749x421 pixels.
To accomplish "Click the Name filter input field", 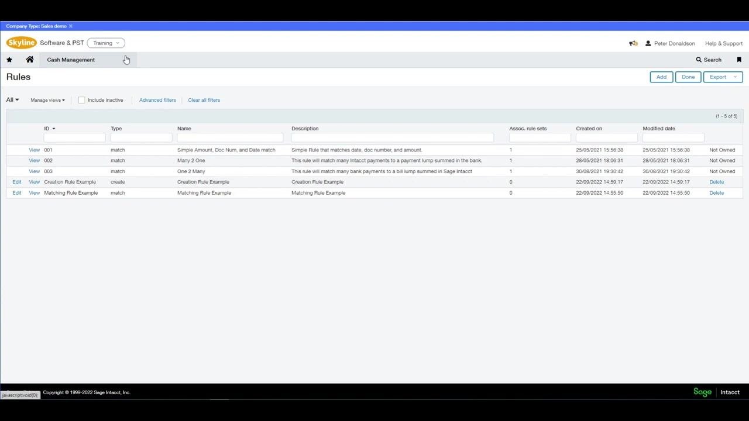I will tap(230, 138).
